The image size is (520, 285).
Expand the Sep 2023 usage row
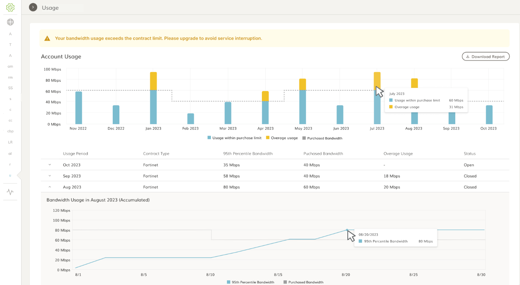50,176
